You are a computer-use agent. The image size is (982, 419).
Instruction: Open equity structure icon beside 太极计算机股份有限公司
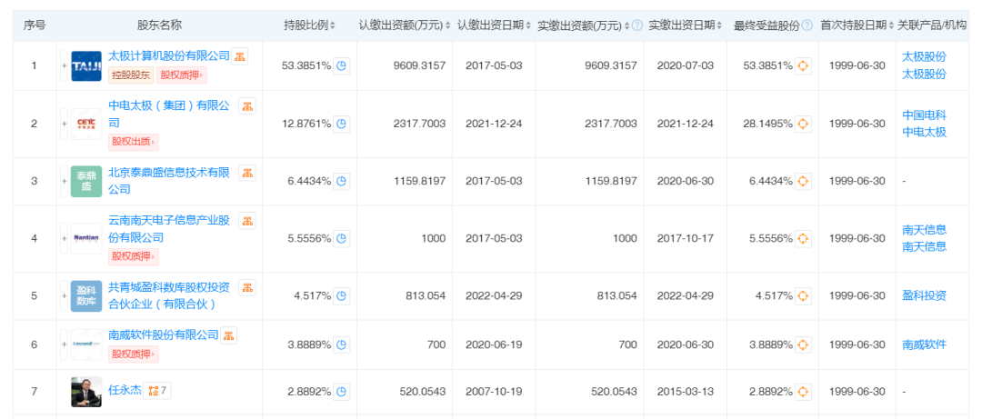239,55
